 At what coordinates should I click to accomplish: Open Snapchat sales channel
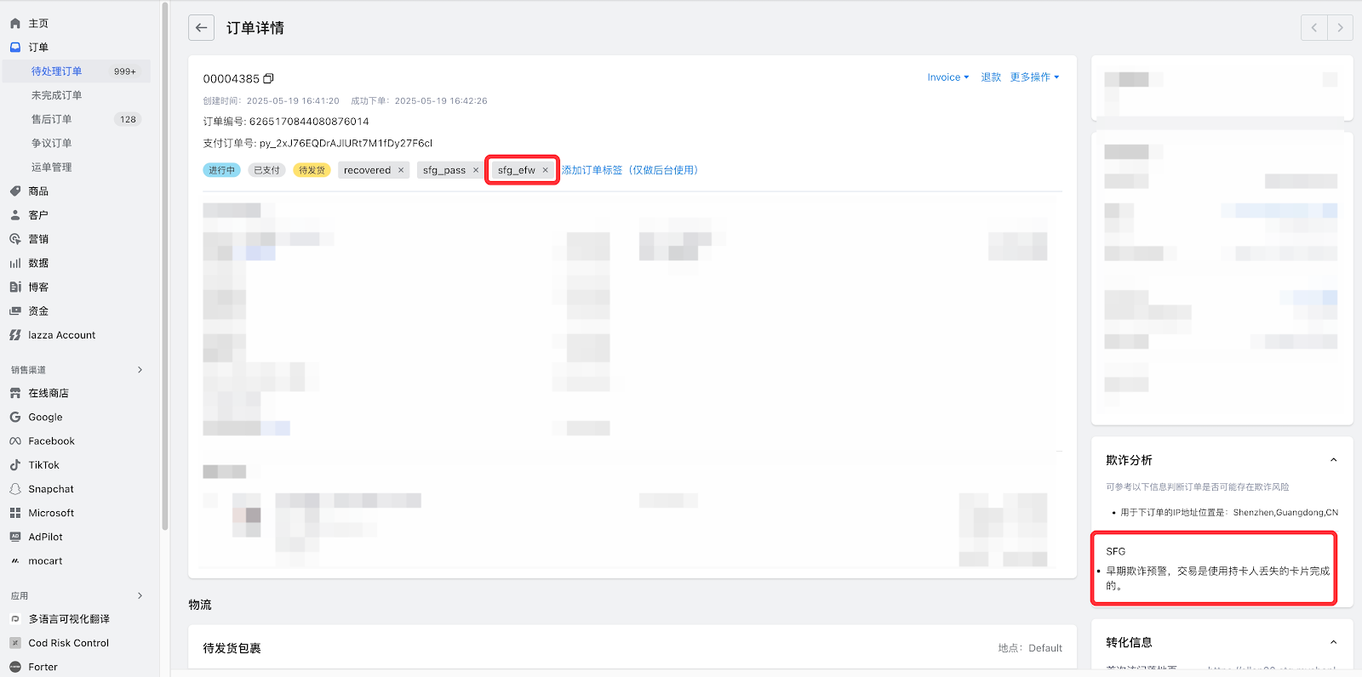point(51,489)
